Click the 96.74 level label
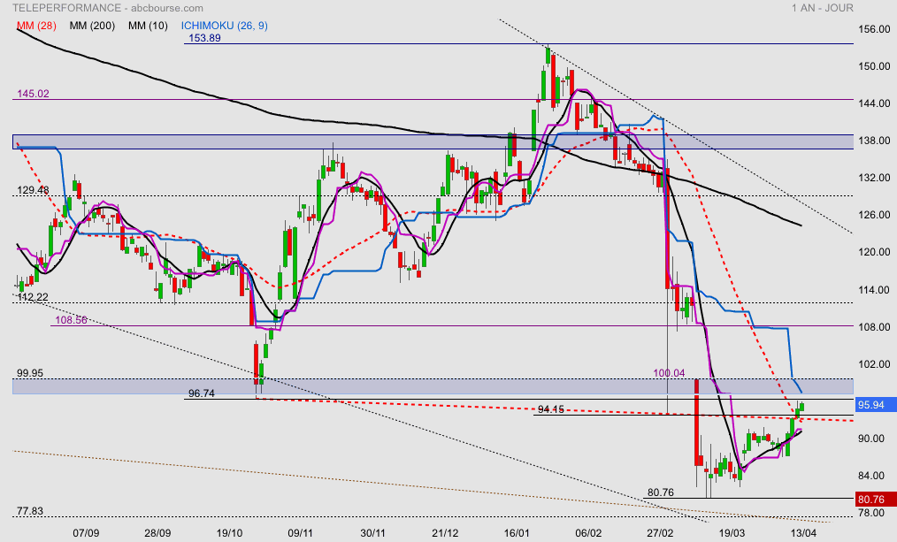Viewport: 897px width, 542px height. click(x=202, y=394)
